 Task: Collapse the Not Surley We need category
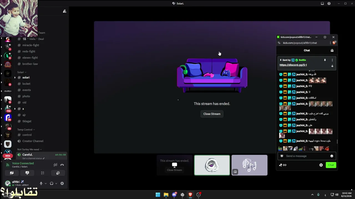click(29, 150)
